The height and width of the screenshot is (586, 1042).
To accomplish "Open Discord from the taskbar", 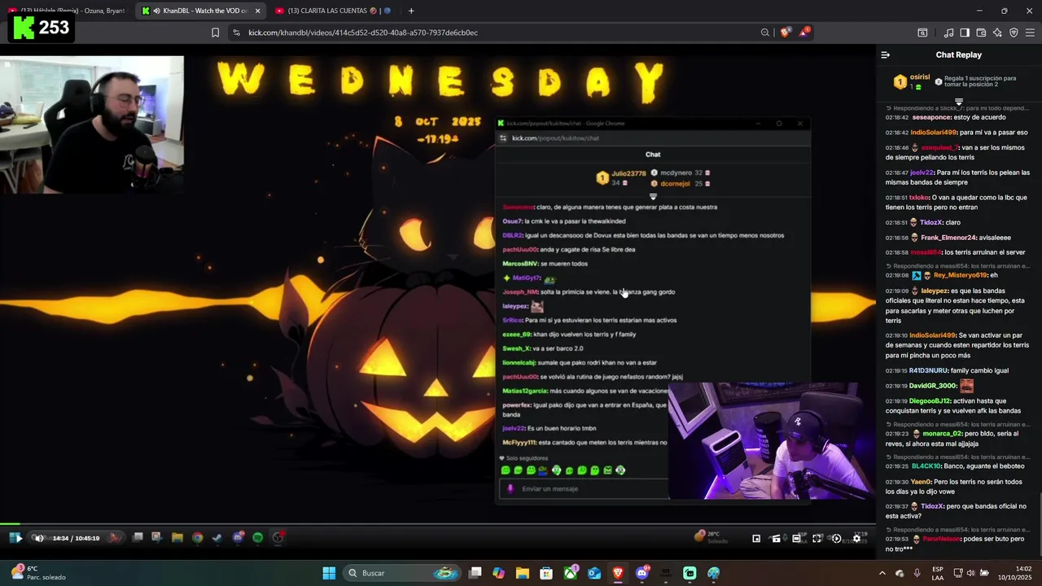I will (642, 573).
